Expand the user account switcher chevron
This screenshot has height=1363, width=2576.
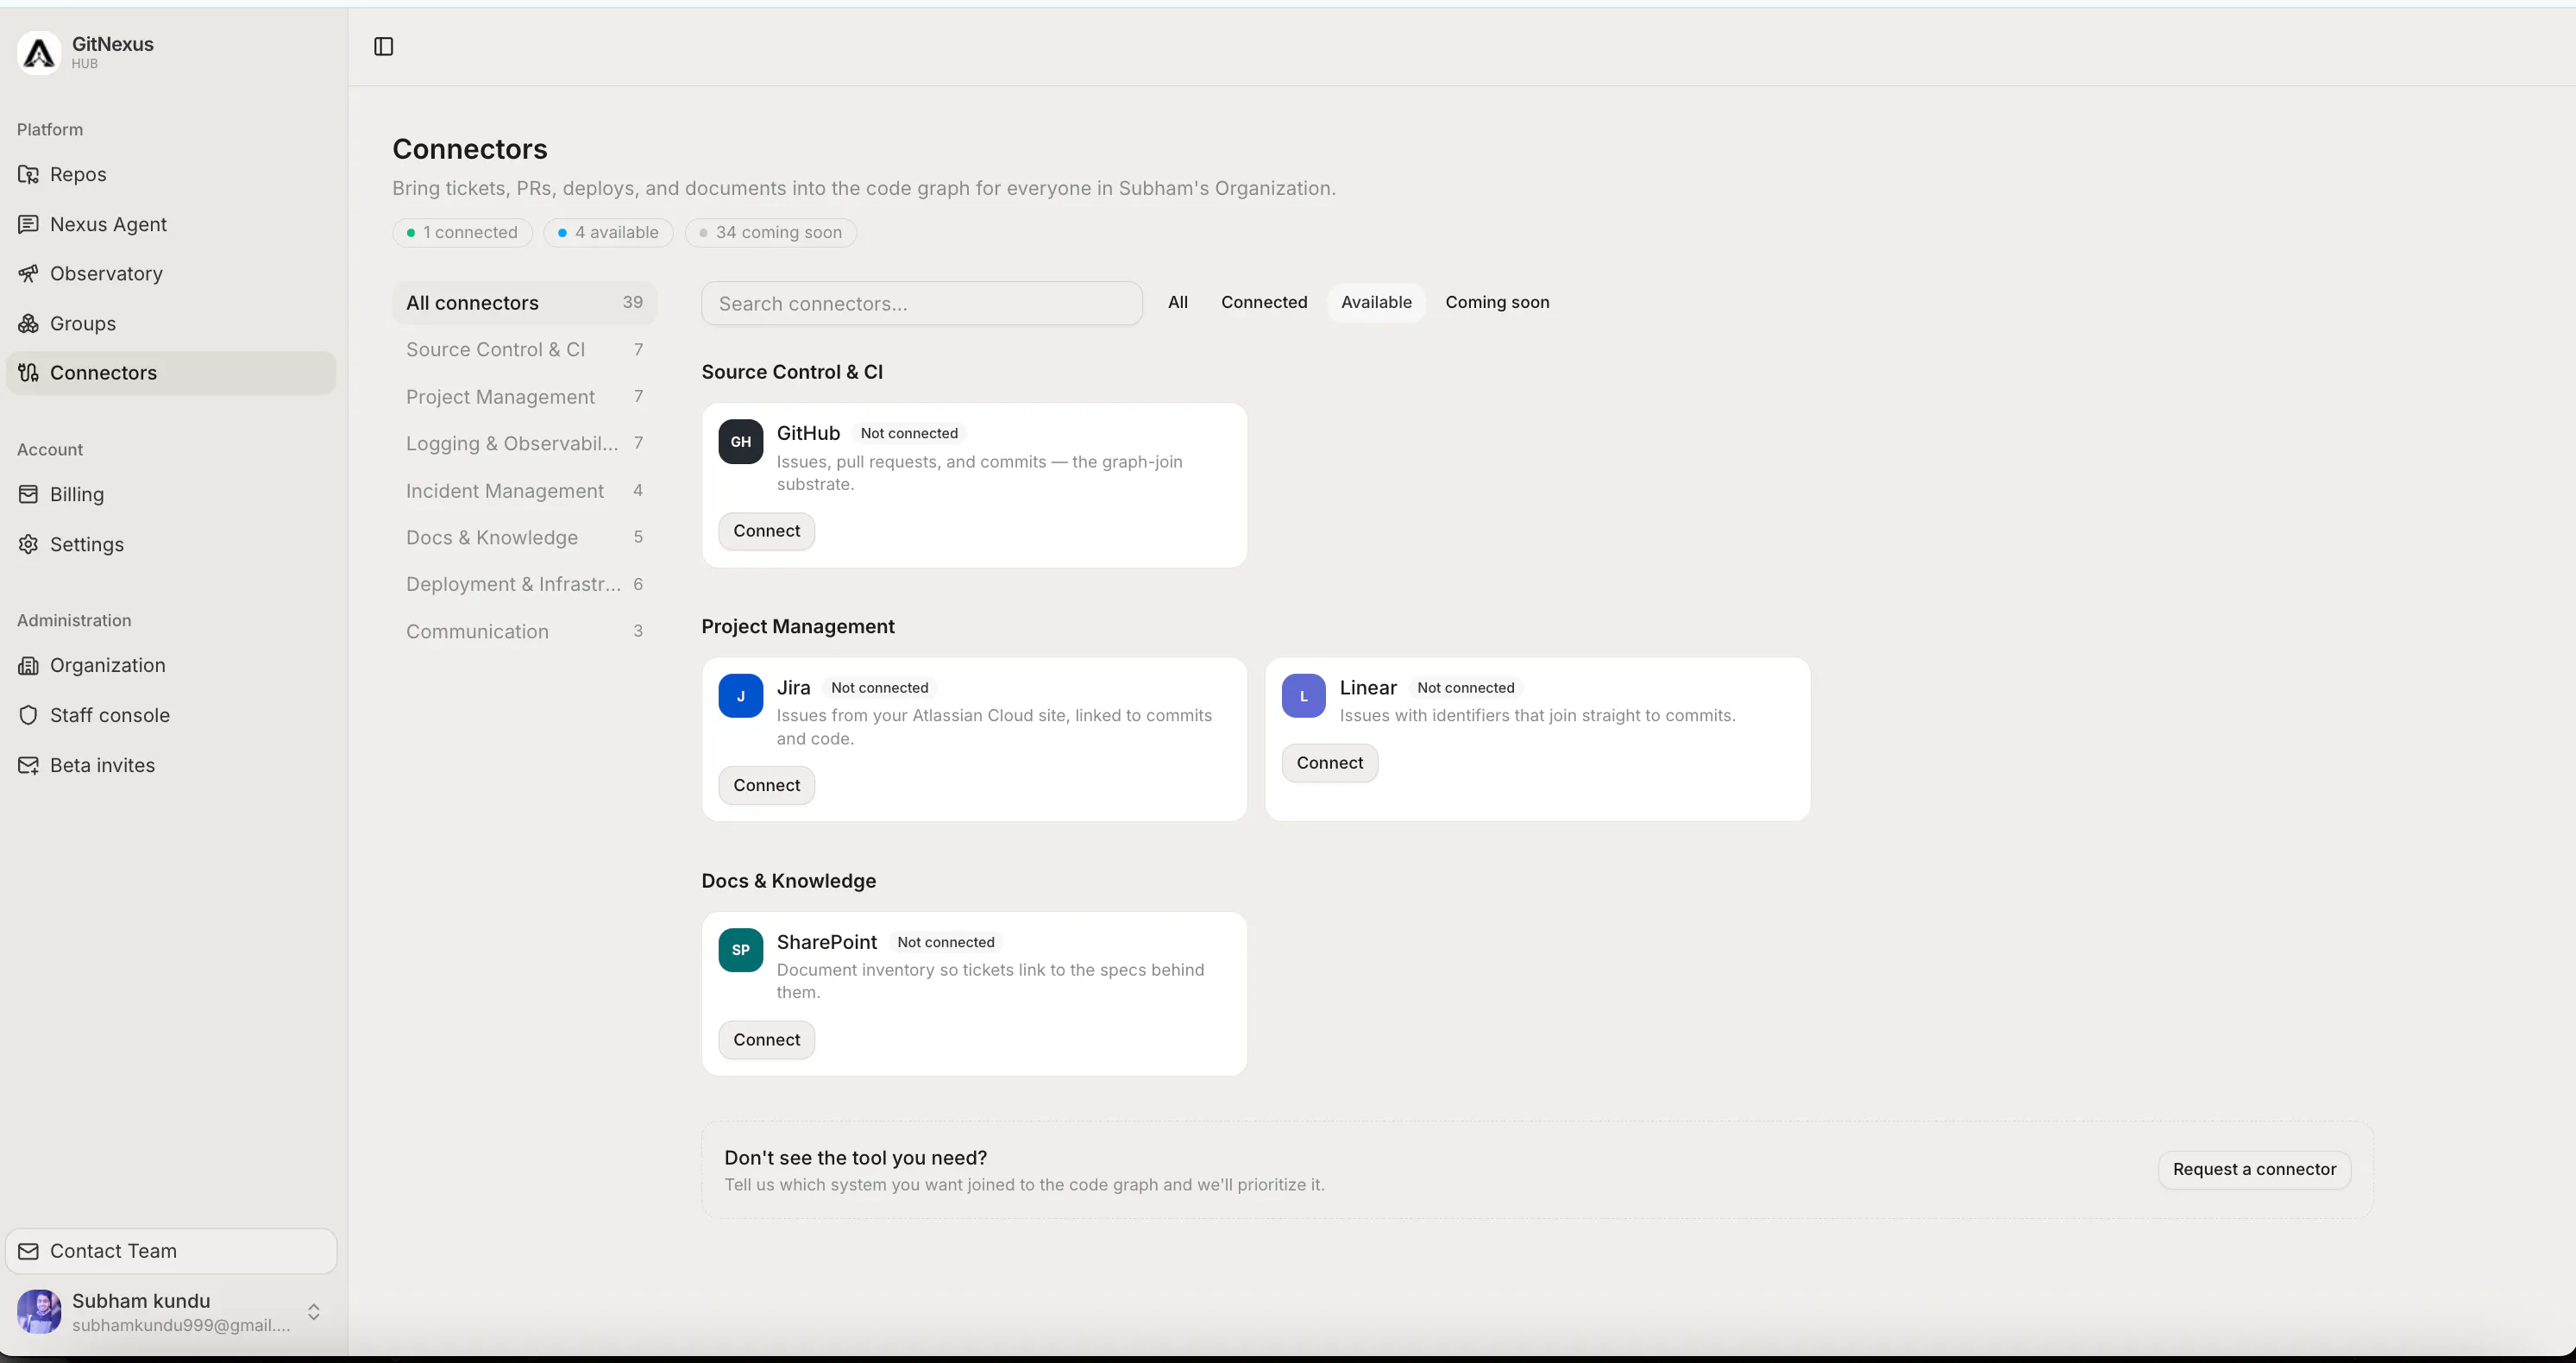click(x=314, y=1312)
